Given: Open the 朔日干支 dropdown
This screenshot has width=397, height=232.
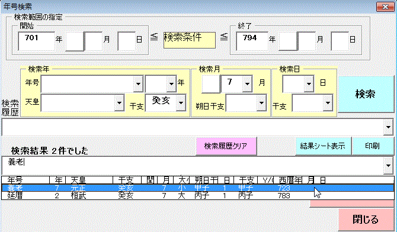Looking at the screenshot, I should [x=261, y=103].
